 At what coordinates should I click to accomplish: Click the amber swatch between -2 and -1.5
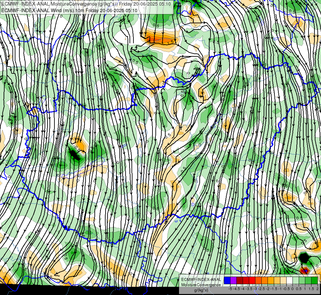(271, 281)
